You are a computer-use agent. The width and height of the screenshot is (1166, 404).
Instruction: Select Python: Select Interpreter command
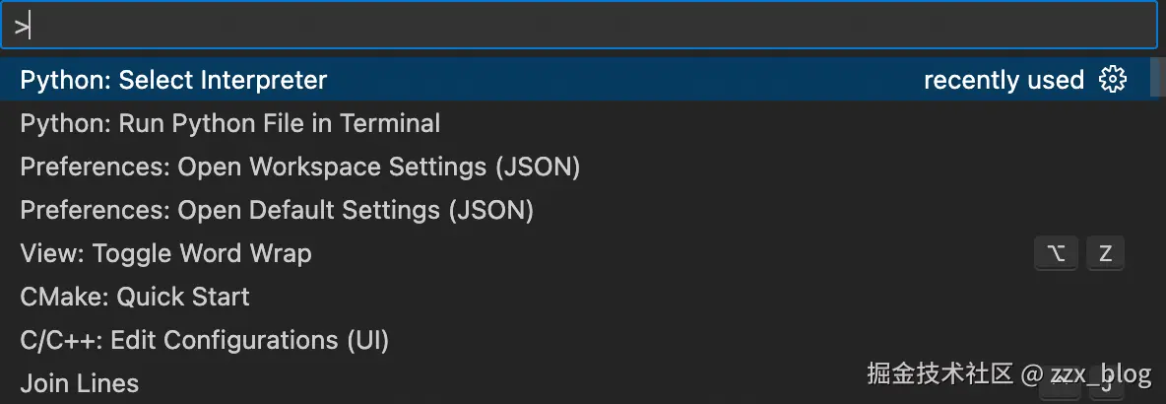(x=173, y=80)
